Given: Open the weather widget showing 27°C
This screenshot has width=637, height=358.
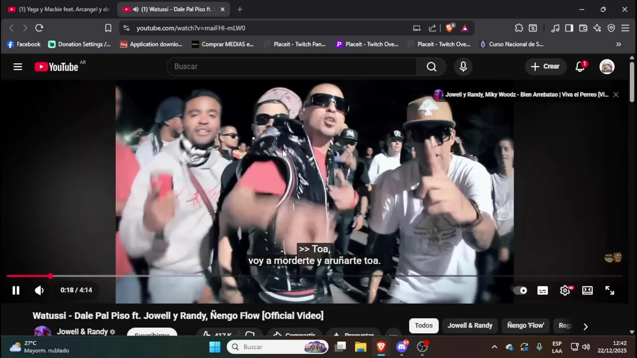Looking at the screenshot, I should (39, 347).
